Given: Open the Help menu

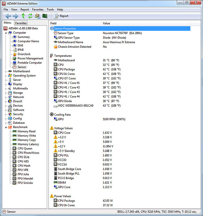Looking at the screenshot, I should [x=60, y=10].
